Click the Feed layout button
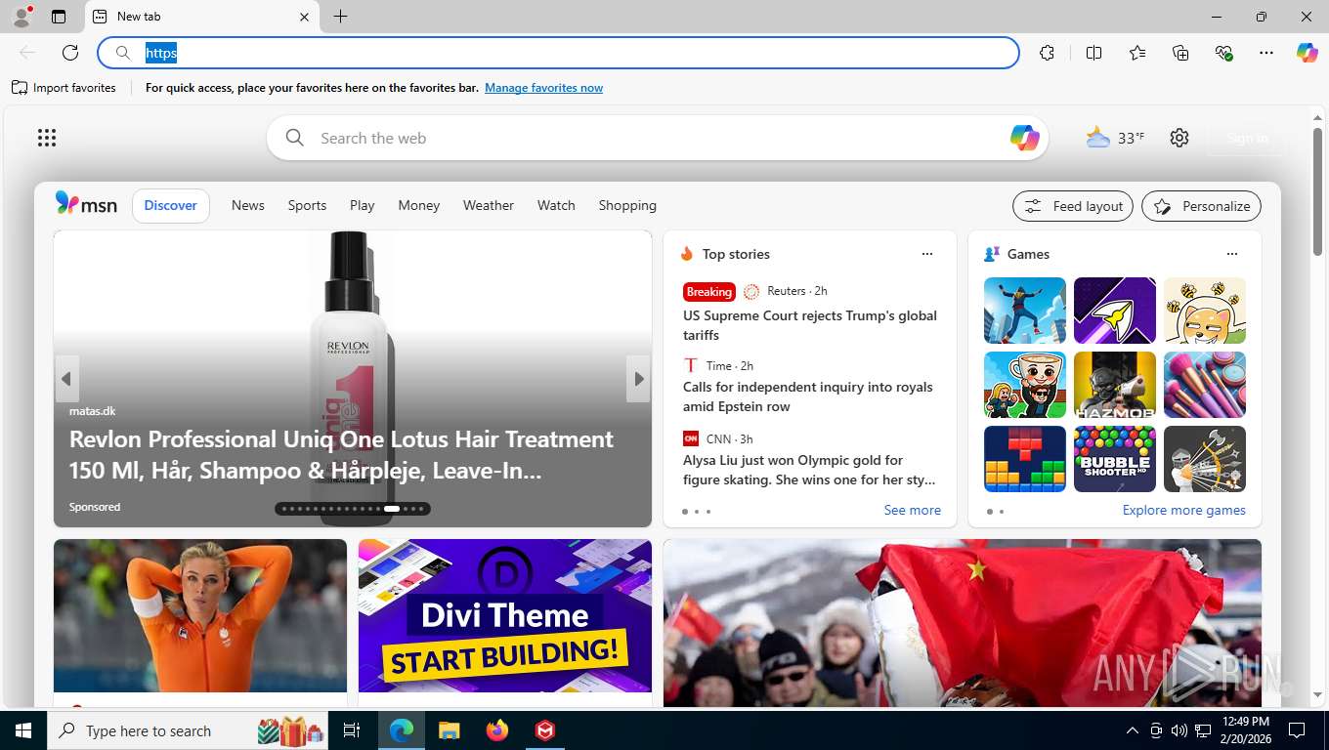Viewport: 1329px width, 750px height. coord(1073,206)
